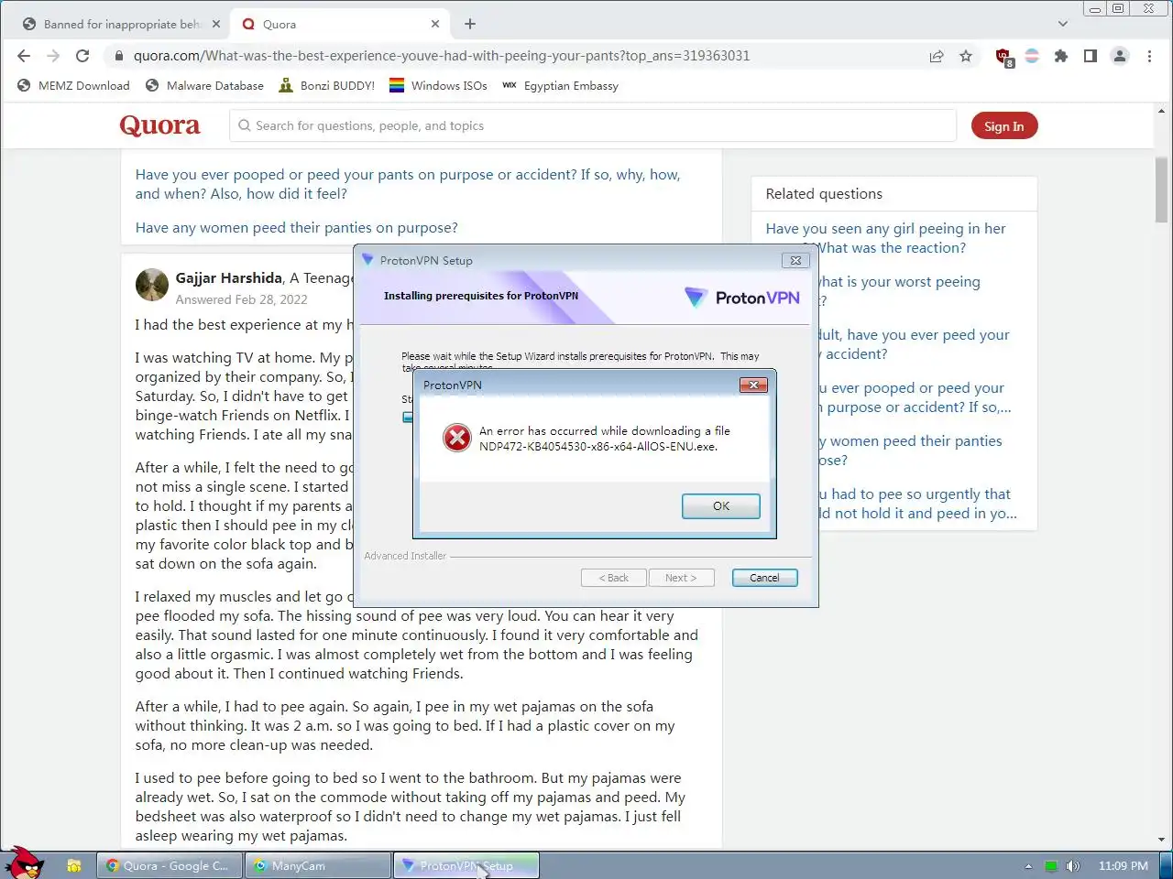Expand the tab search dropdown arrow
The width and height of the screenshot is (1173, 879).
coord(1063,24)
